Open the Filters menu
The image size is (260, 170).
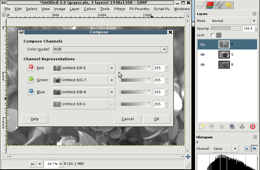tap(120, 9)
